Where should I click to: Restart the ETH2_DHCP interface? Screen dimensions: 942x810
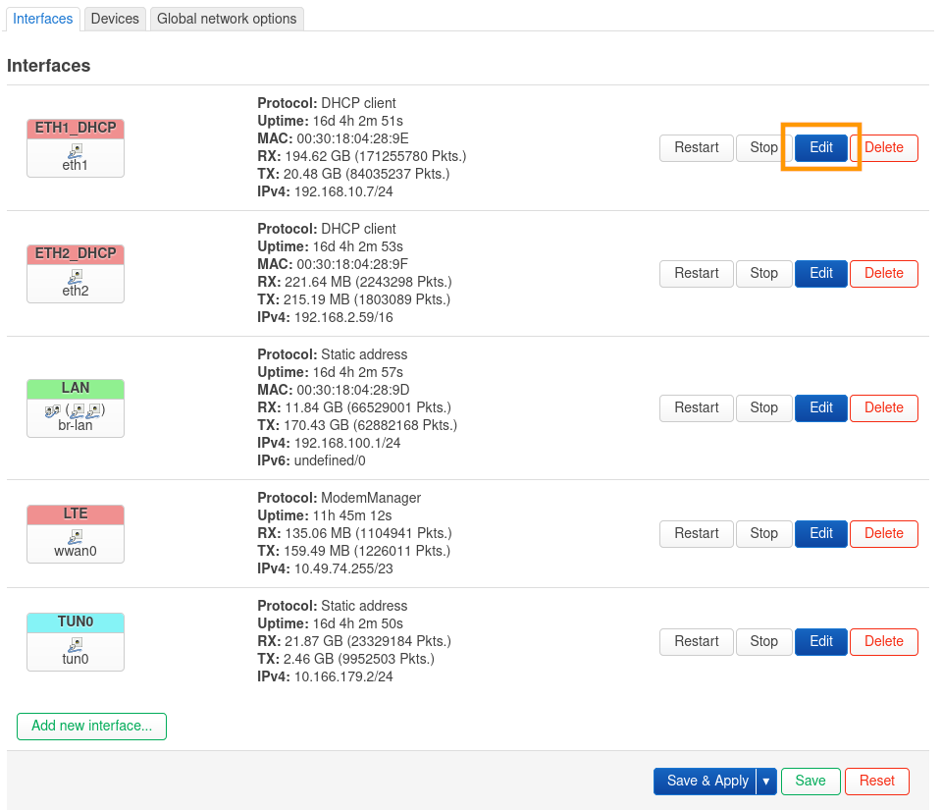pyautogui.click(x=697, y=274)
